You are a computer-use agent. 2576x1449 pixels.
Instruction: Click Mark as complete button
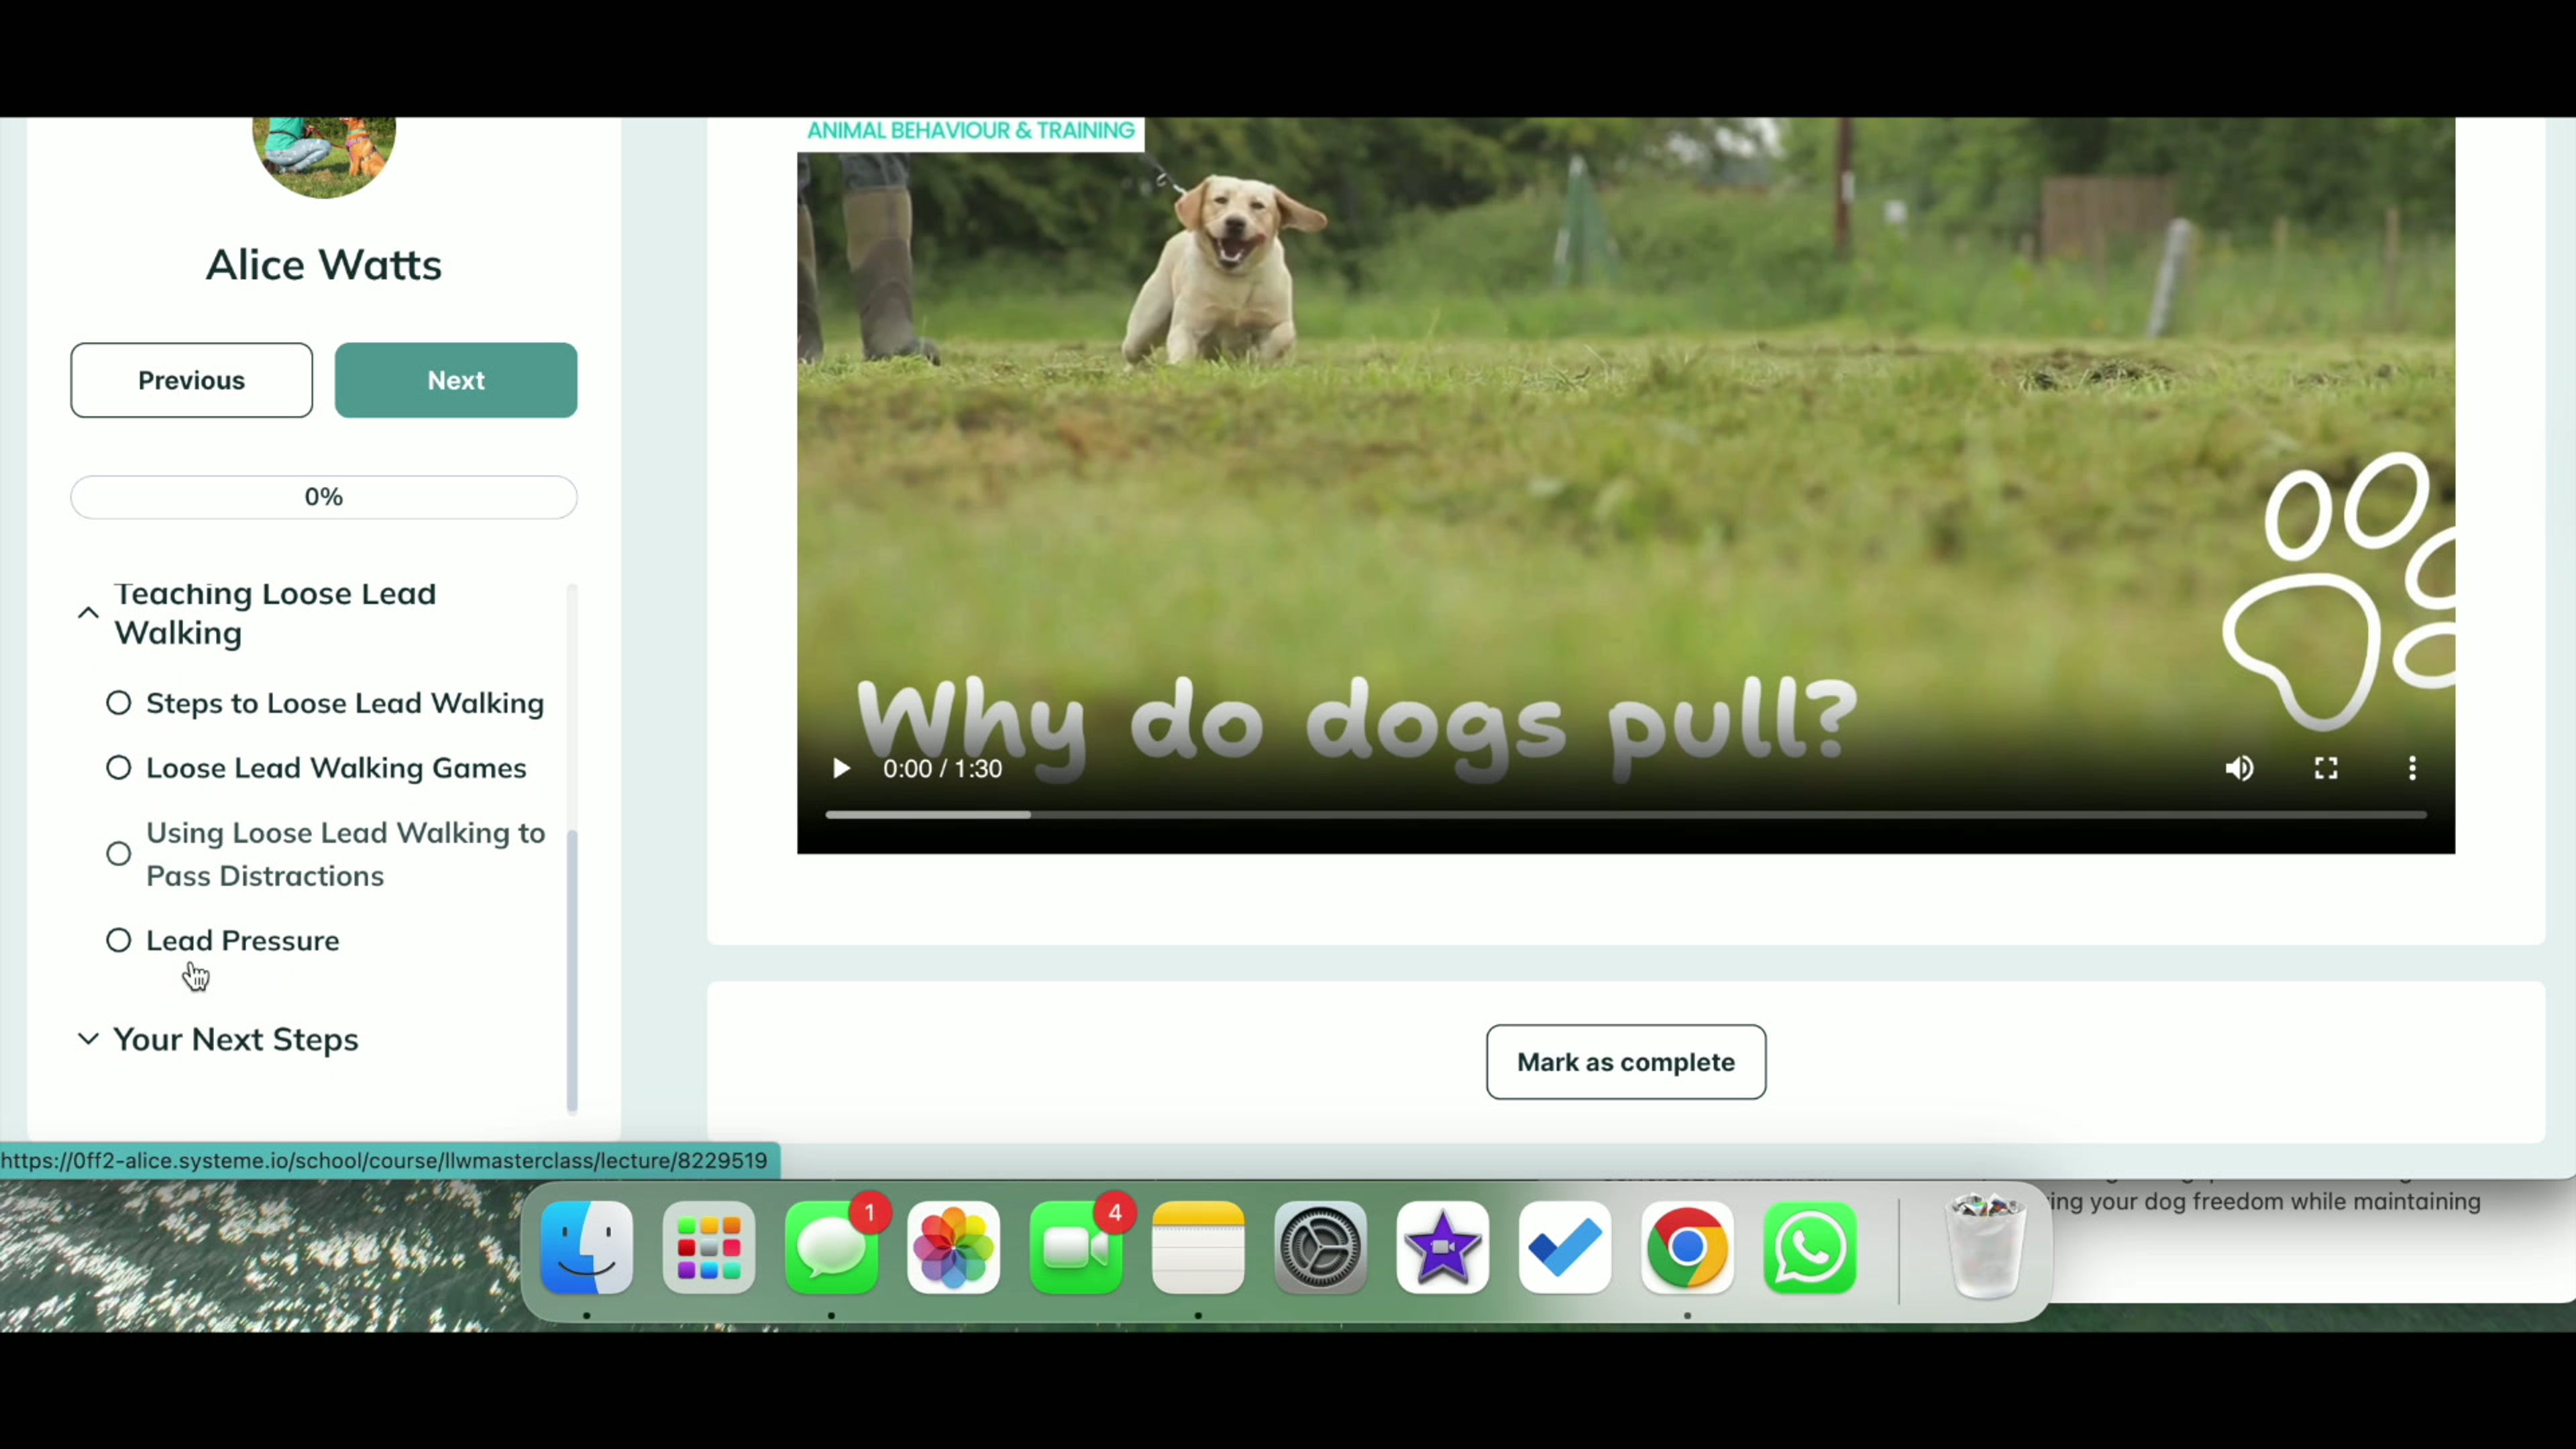tap(1625, 1062)
